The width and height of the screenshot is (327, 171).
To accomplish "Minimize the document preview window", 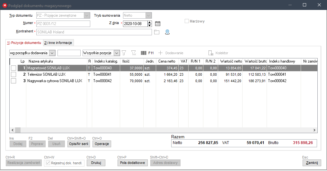I will tap(290, 5).
